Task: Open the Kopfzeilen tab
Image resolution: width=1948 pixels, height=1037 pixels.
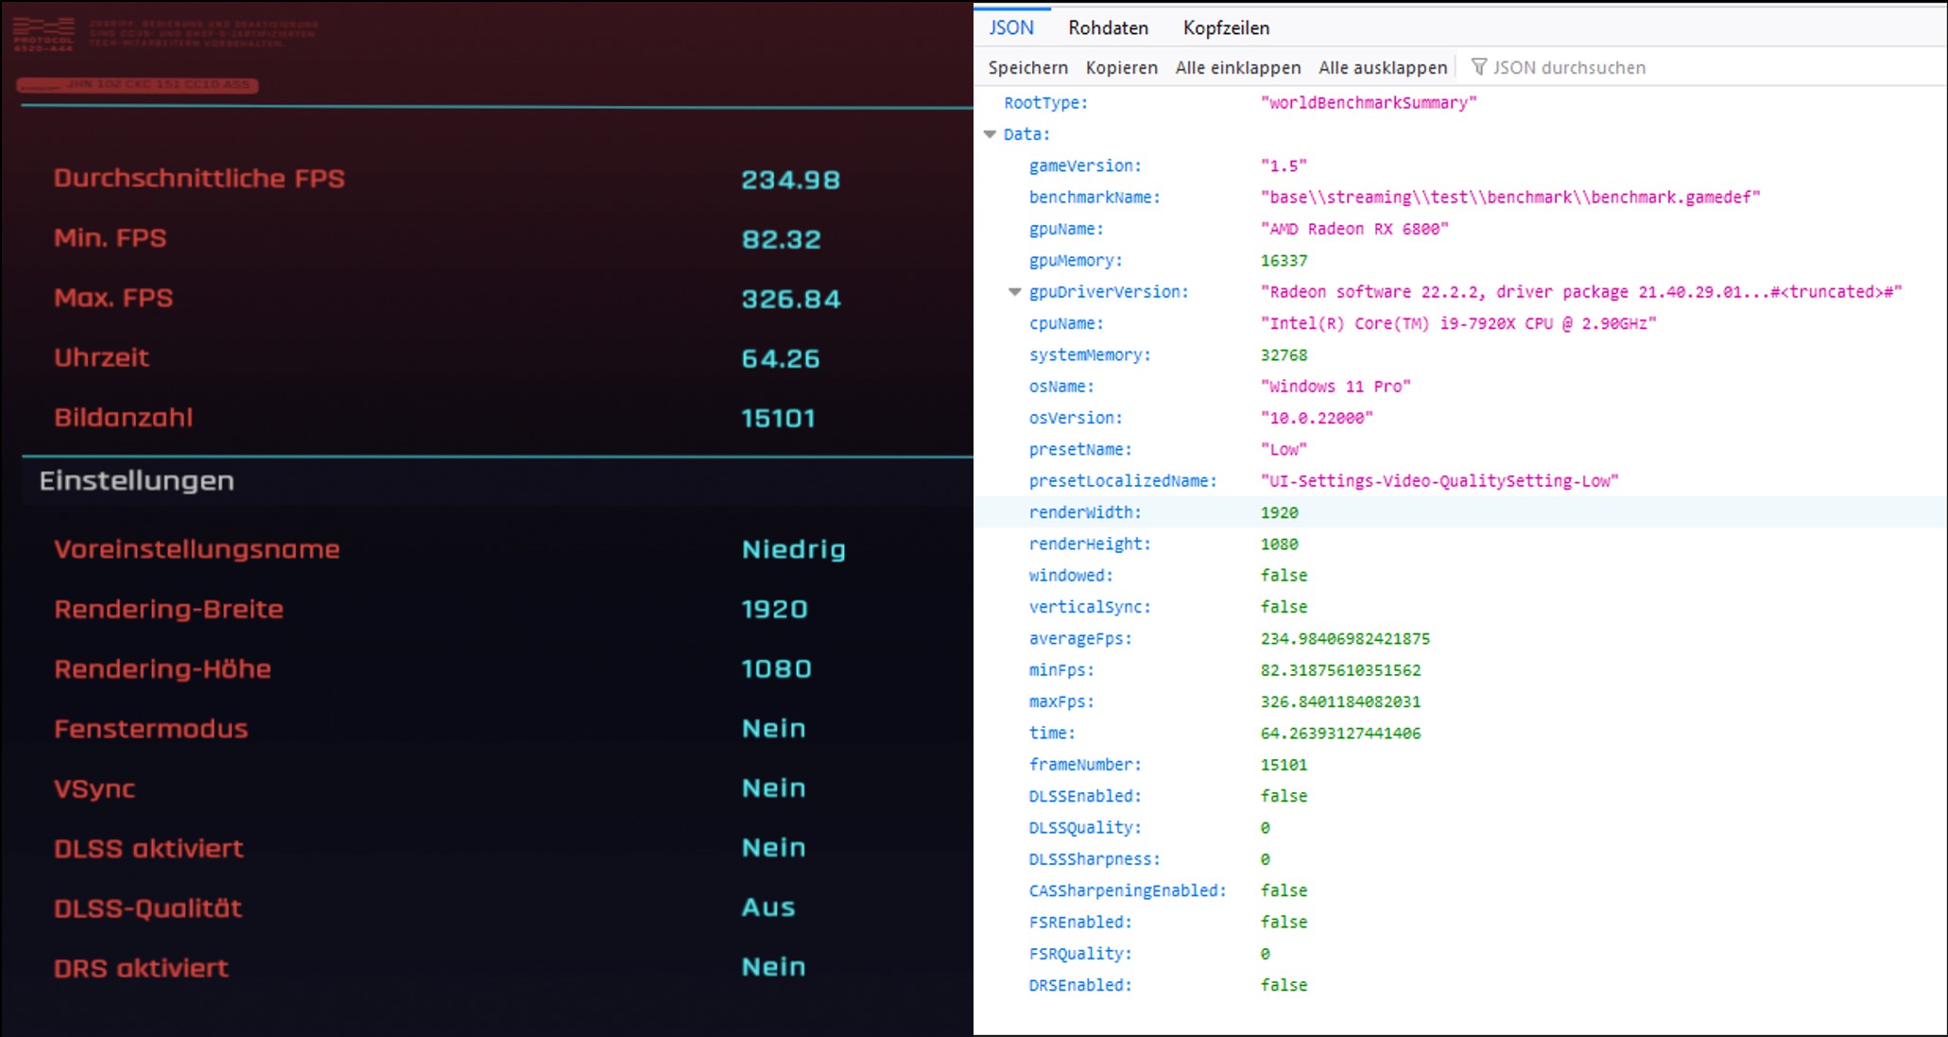Action: point(1226,27)
